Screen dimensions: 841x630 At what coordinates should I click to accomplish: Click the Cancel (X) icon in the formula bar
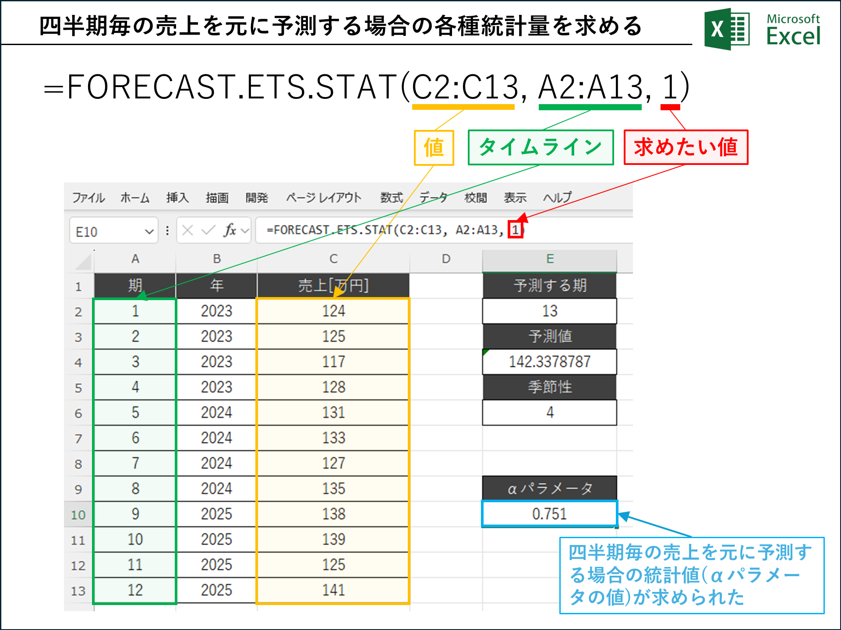point(187,231)
